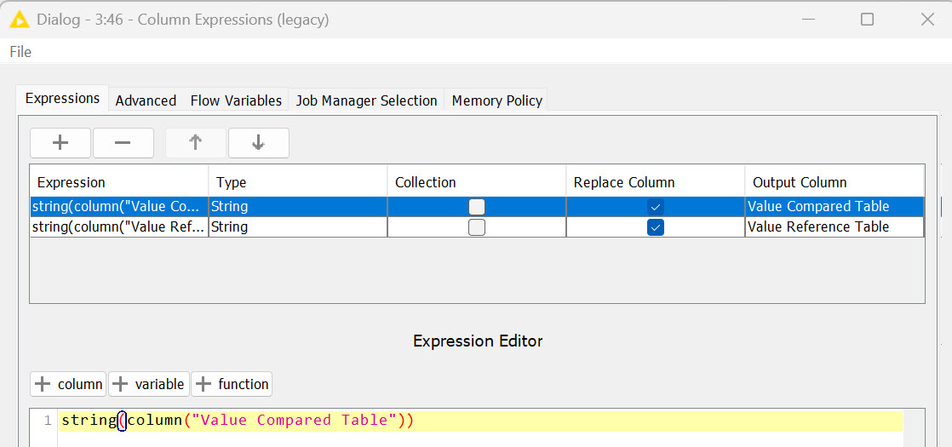
Task: Move expression down with the arrow button
Action: point(258,143)
